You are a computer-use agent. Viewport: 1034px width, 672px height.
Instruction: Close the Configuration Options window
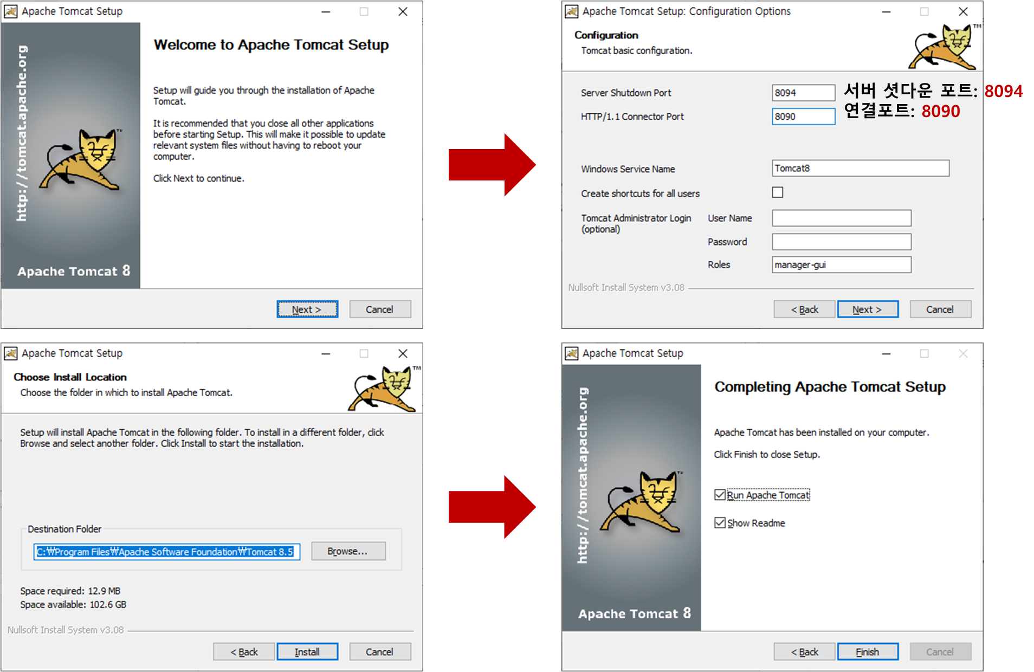[963, 11]
